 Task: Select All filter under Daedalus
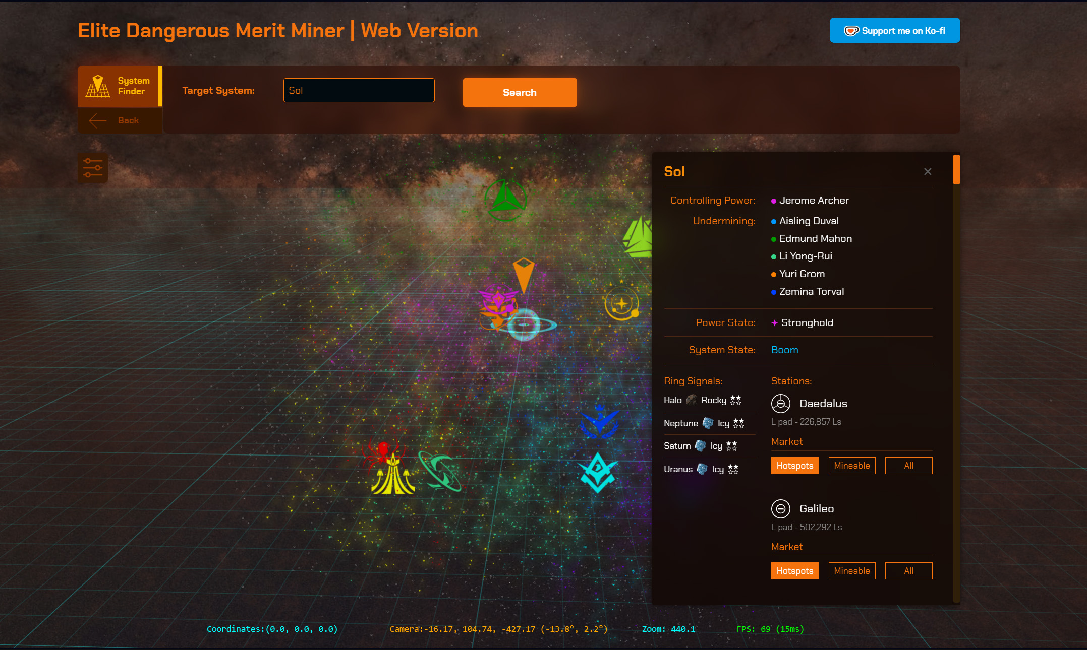pos(909,466)
